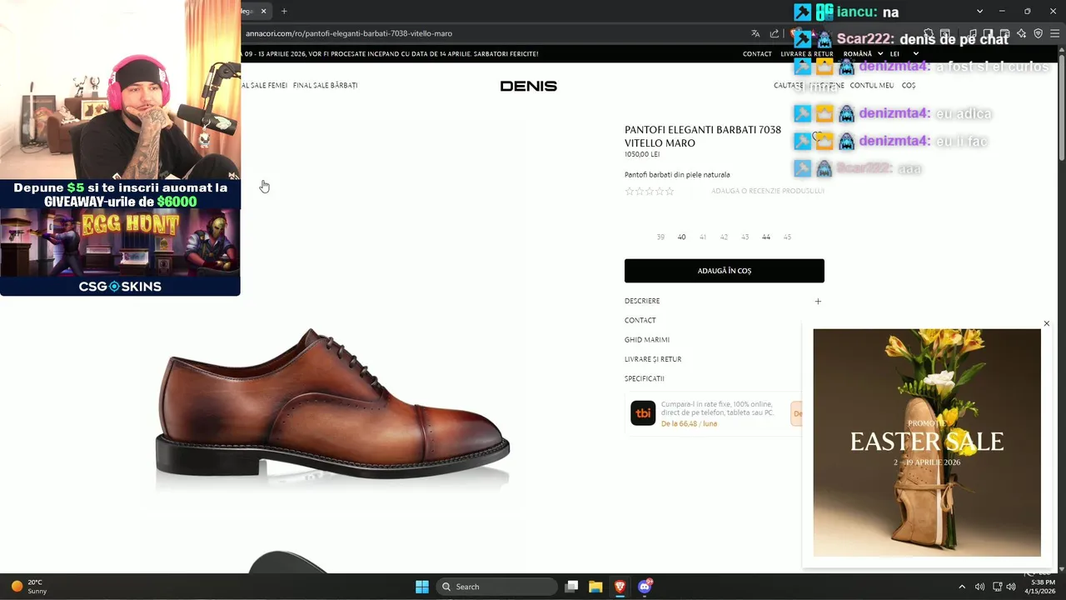Viewport: 1066px width, 600px height.
Task: Click the product title Pantofi Eleganti Barbati 7038
Action: pos(703,136)
